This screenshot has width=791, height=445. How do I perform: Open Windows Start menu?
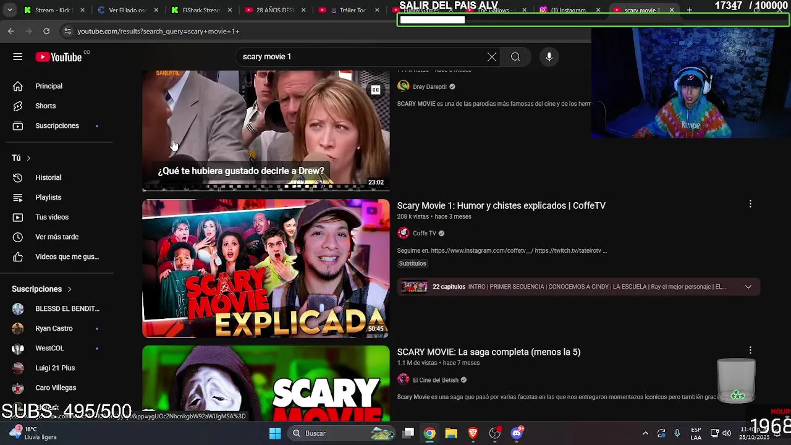point(275,433)
